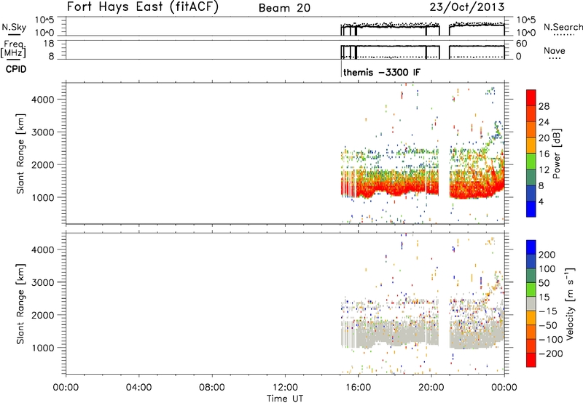
Task: Select the 'N.Search' legend label
Action: pyautogui.click(x=563, y=27)
